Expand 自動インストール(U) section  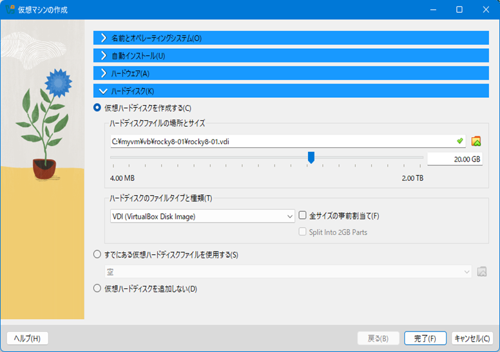click(x=291, y=56)
